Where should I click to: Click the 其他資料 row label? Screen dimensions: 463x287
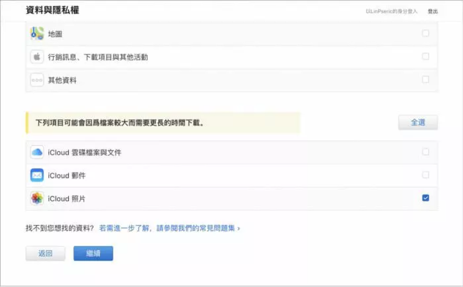point(62,80)
